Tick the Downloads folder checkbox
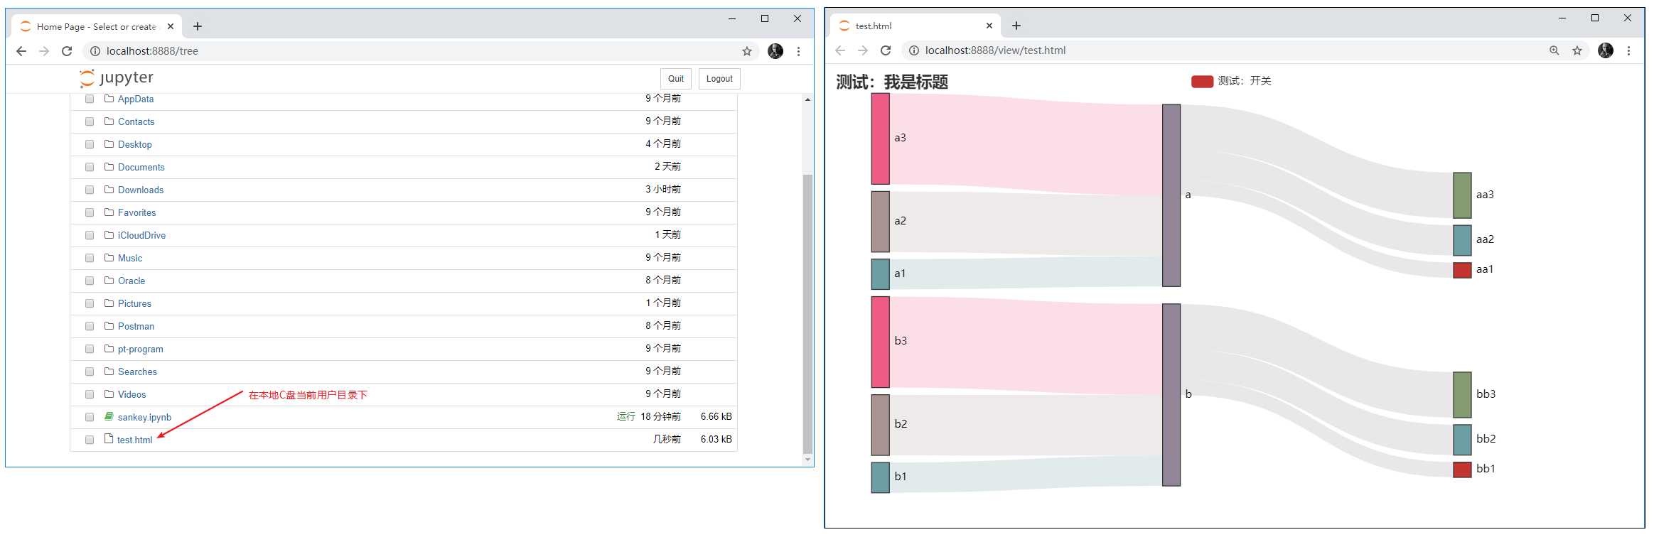1654x542 pixels. tap(90, 190)
